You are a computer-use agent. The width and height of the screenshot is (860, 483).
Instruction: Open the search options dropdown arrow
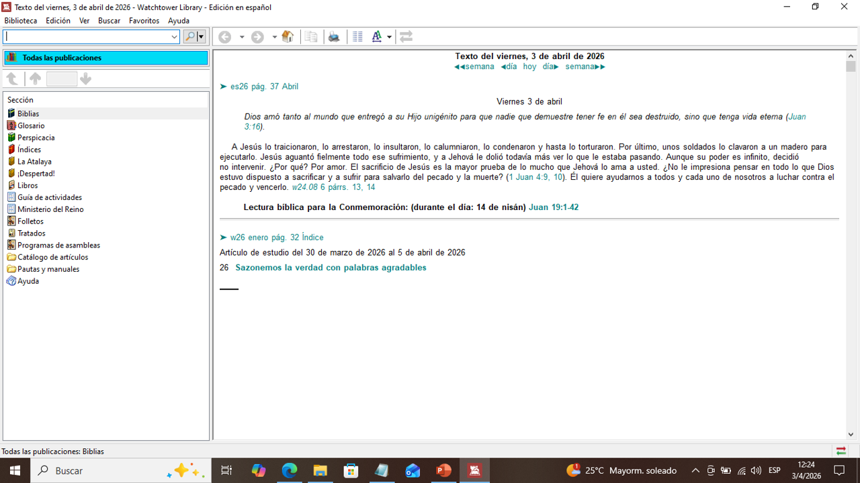201,37
